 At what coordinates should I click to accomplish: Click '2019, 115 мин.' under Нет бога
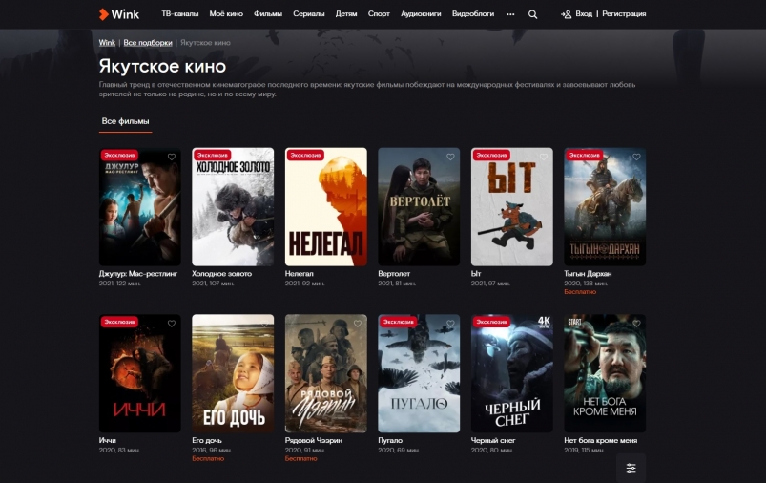click(x=584, y=450)
